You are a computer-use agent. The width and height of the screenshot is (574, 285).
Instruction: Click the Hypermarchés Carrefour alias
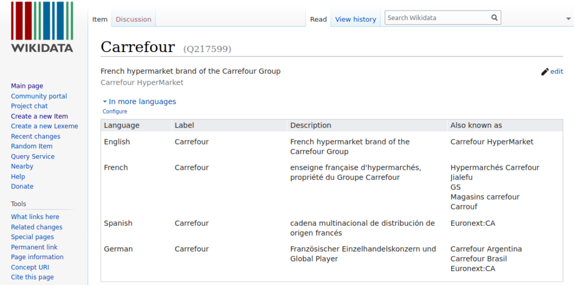[495, 168]
